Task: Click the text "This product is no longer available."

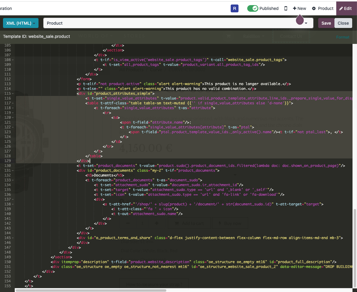Action: [x=243, y=84]
